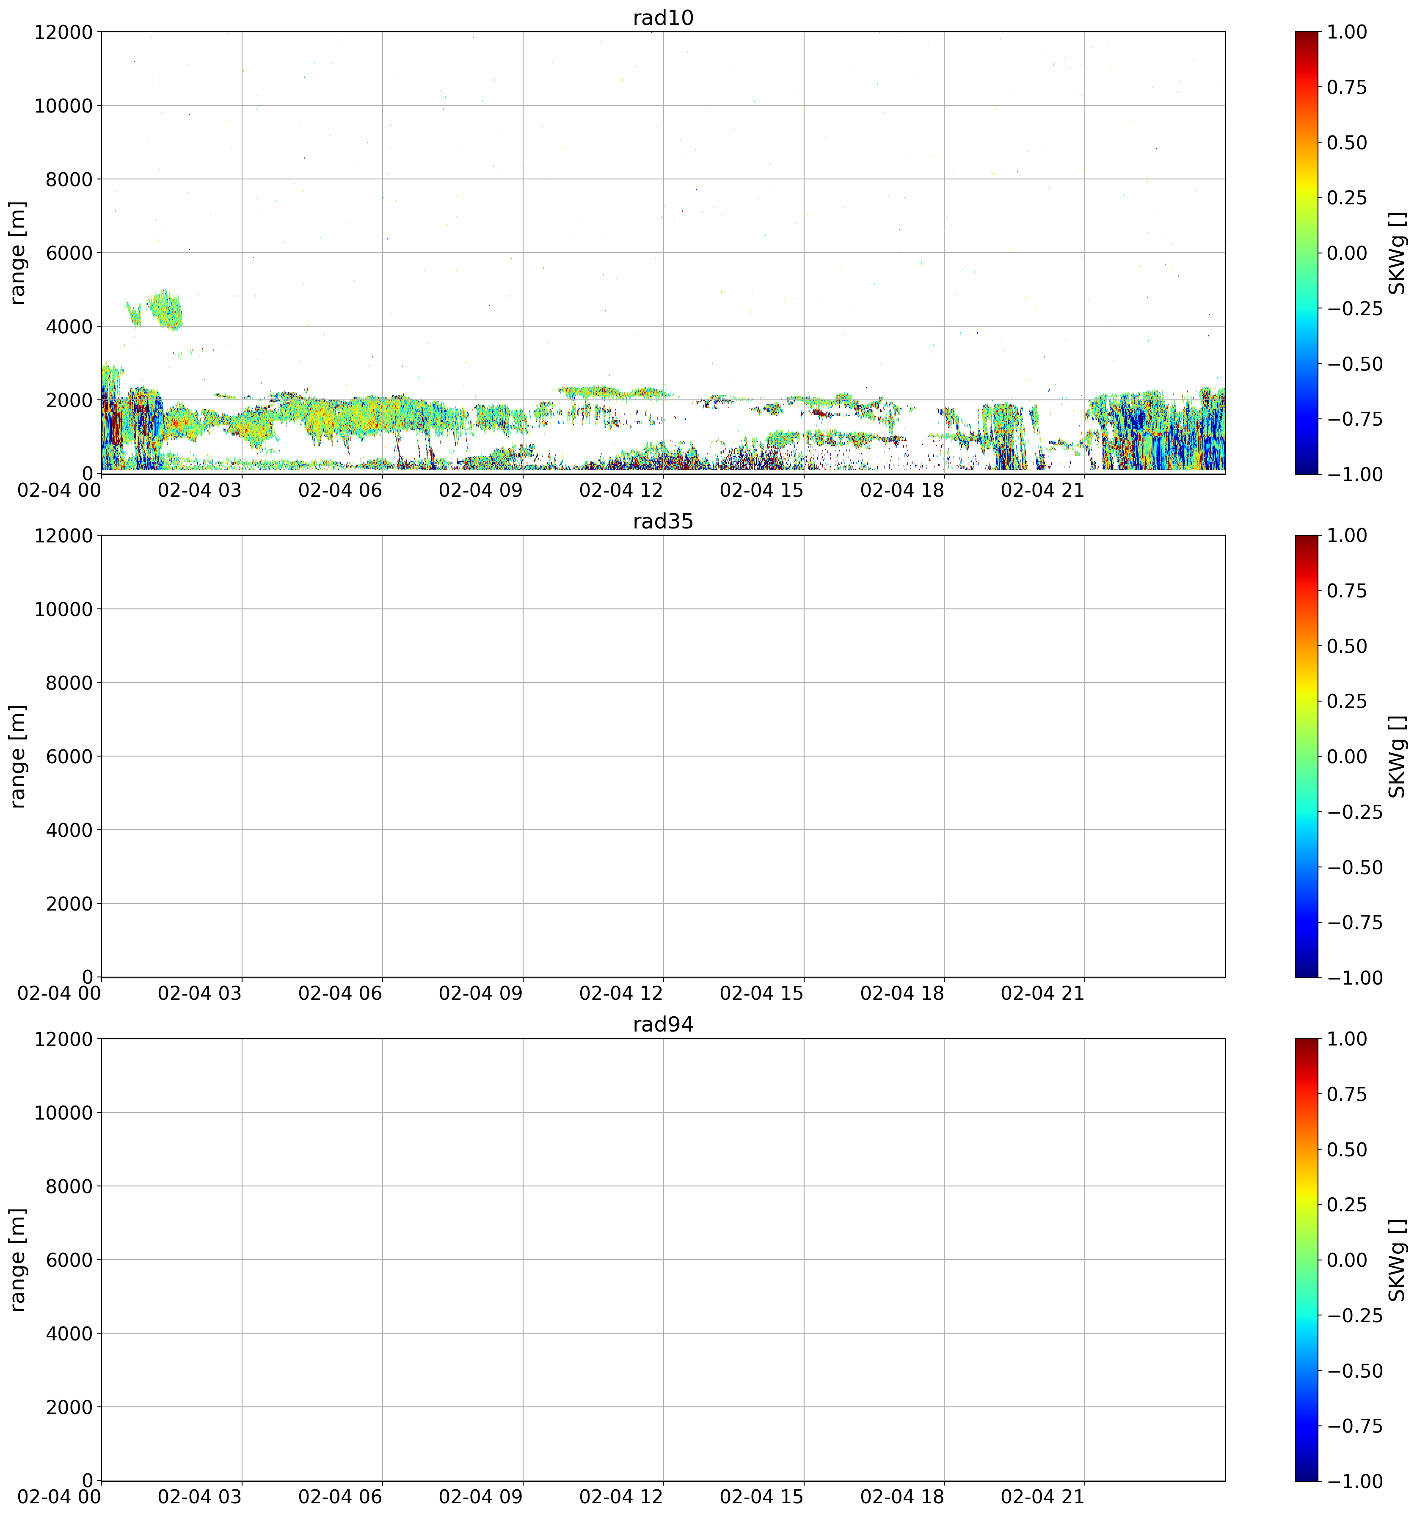This screenshot has height=1516, width=1417.
Task: Click the 0.50 value on rad35 colorbar
Action: point(1347,646)
